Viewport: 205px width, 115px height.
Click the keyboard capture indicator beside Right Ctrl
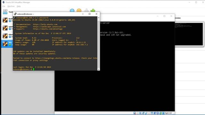click(163, 113)
